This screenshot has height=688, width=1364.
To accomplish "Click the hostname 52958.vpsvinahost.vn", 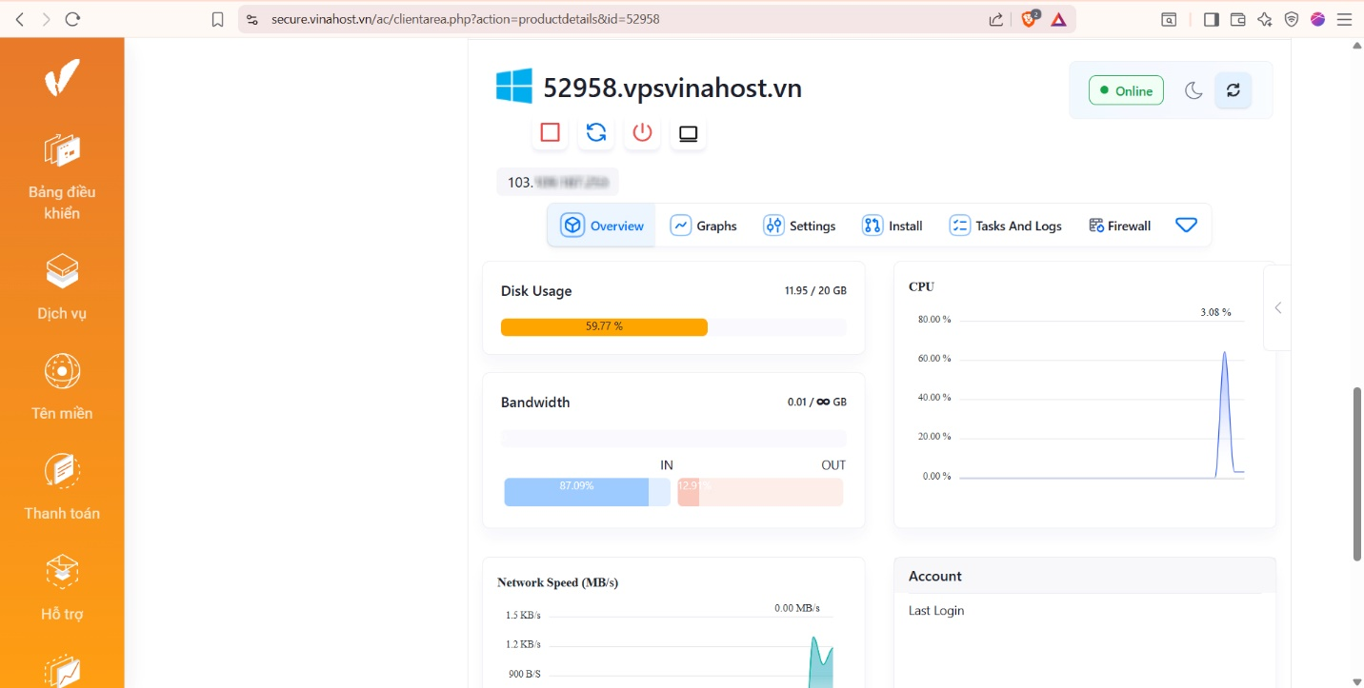I will tap(672, 88).
